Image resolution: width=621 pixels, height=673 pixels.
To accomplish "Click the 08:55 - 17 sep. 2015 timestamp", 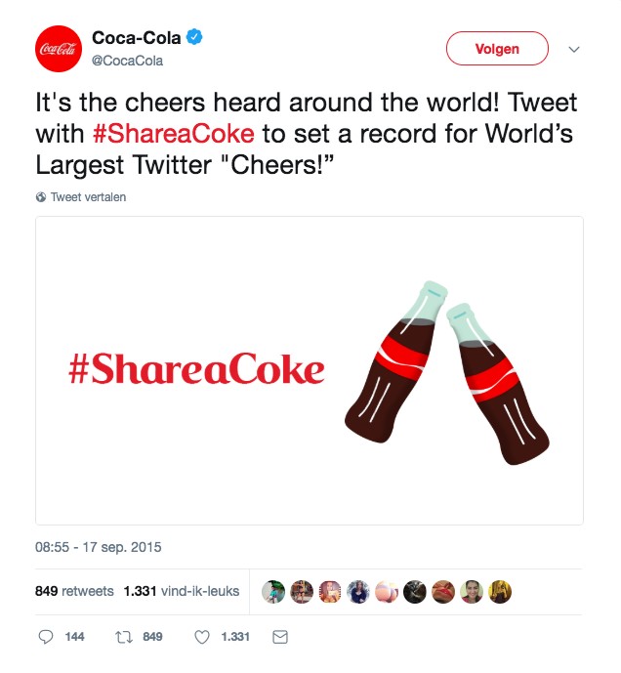I will (99, 546).
